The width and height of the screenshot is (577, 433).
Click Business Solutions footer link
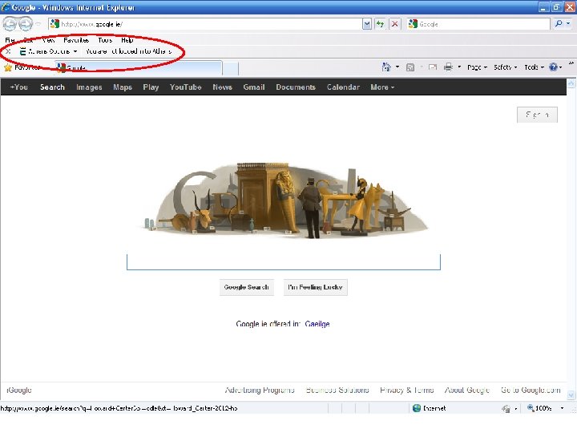pyautogui.click(x=337, y=390)
